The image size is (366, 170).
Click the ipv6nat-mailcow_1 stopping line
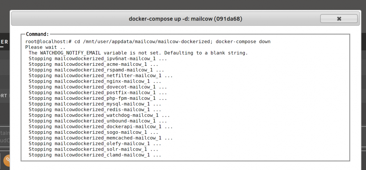point(98,59)
